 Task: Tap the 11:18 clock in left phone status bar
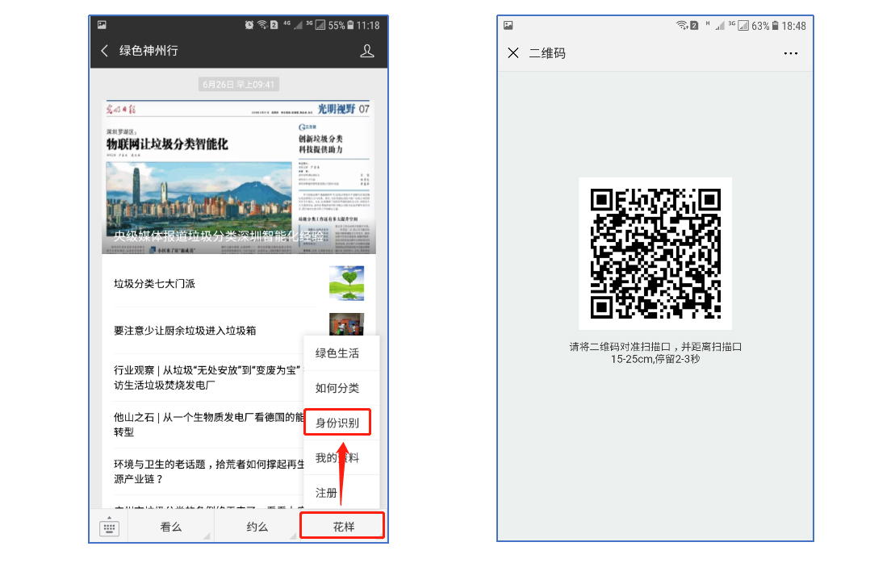pos(368,25)
